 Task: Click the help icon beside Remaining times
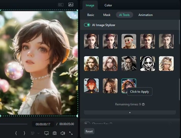pos(143,105)
